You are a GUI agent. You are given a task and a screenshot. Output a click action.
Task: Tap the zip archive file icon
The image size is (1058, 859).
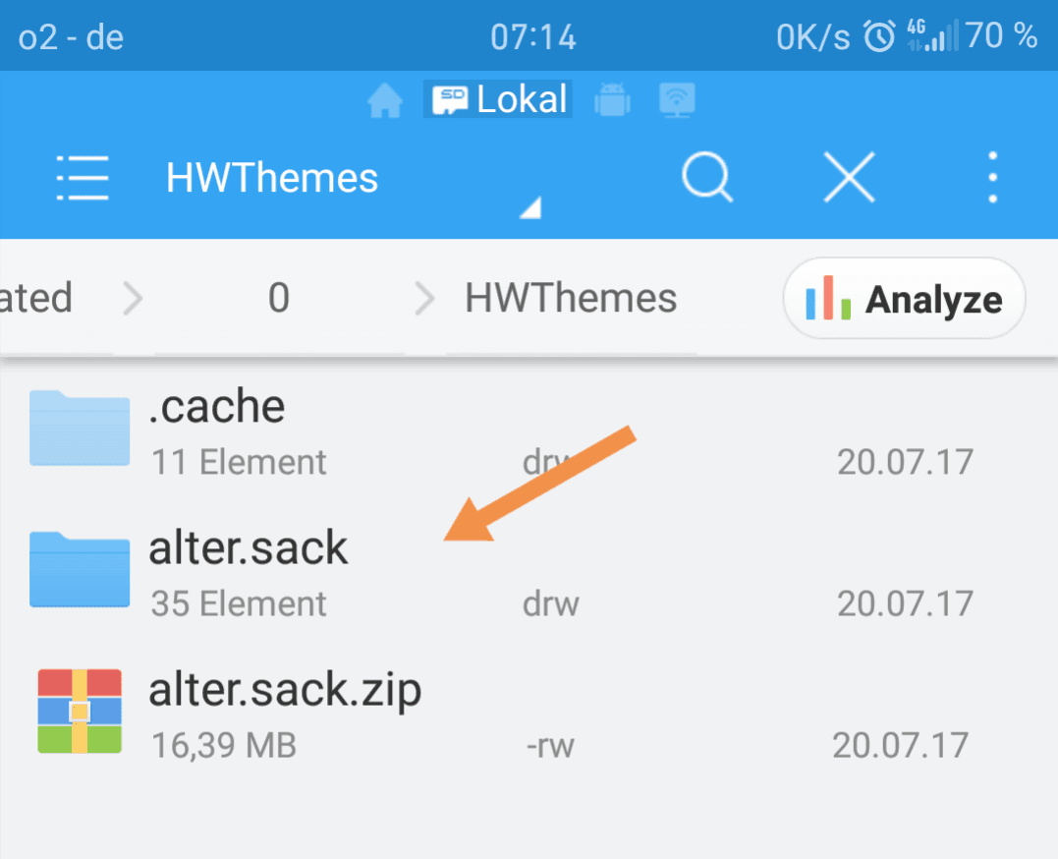pos(80,712)
